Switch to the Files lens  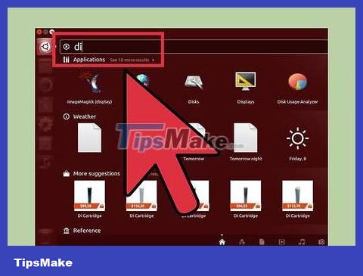(x=262, y=242)
